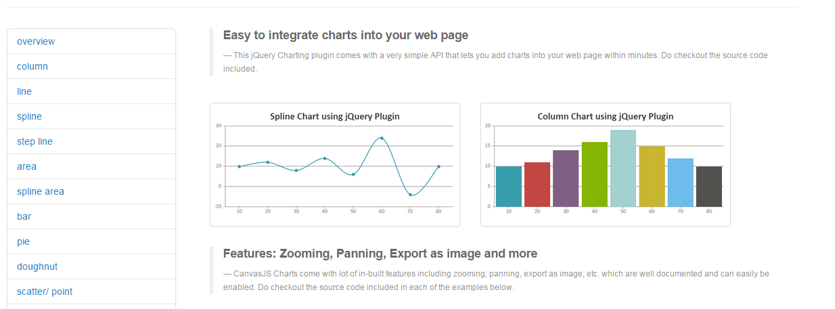
Task: Navigate to step line charts
Action: (x=35, y=141)
